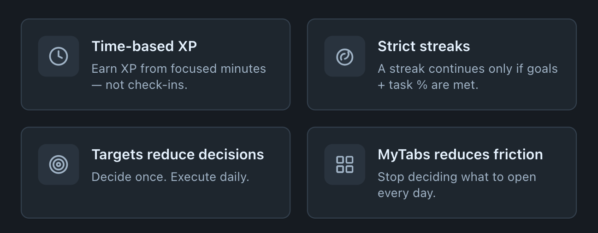
Task: Click the Strict streaks heading
Action: coord(424,46)
